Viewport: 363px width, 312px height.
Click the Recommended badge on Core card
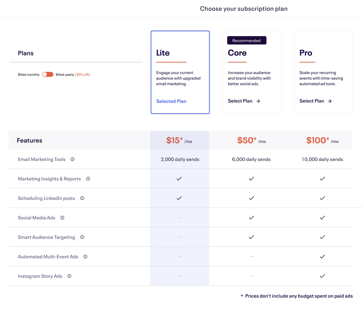pyautogui.click(x=246, y=41)
